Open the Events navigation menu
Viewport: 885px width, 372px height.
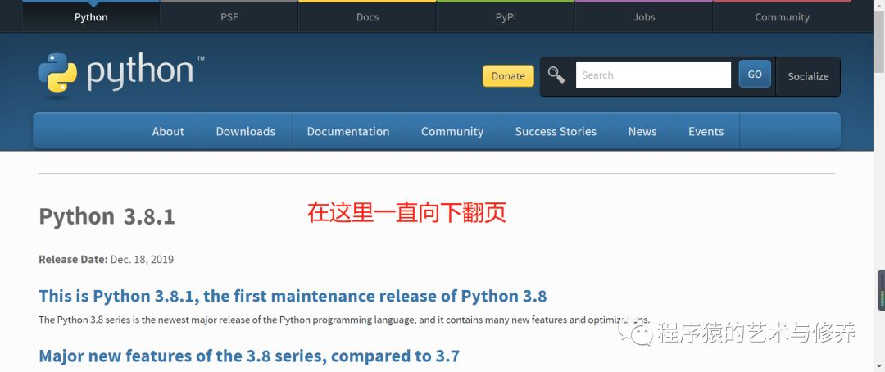[x=706, y=131]
